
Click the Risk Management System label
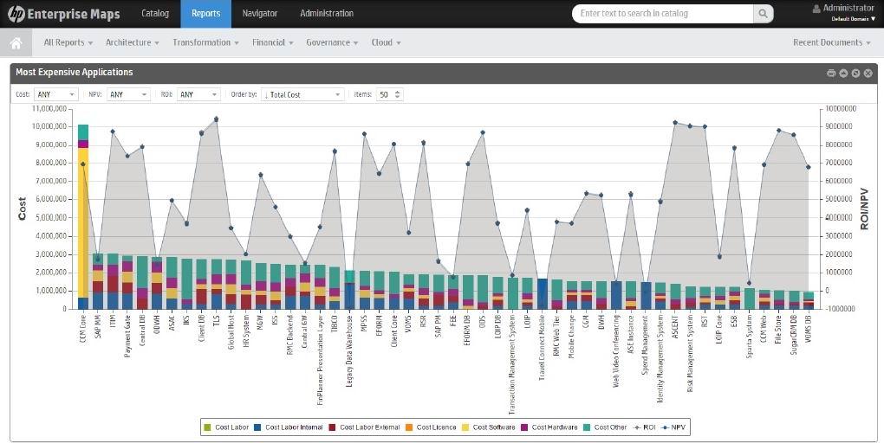tap(690, 354)
